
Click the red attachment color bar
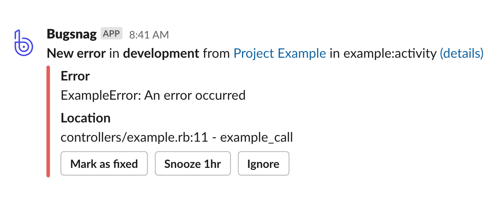(x=48, y=121)
